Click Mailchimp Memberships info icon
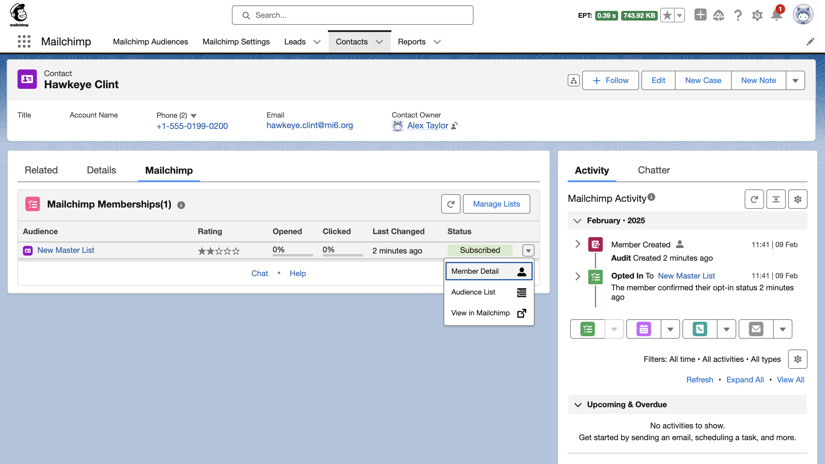The height and width of the screenshot is (464, 825). (x=181, y=205)
